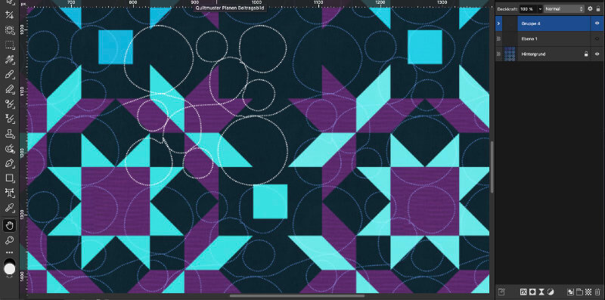Click the Deckkraft 100 % field
Screen dimensions: 605x300
528,8
